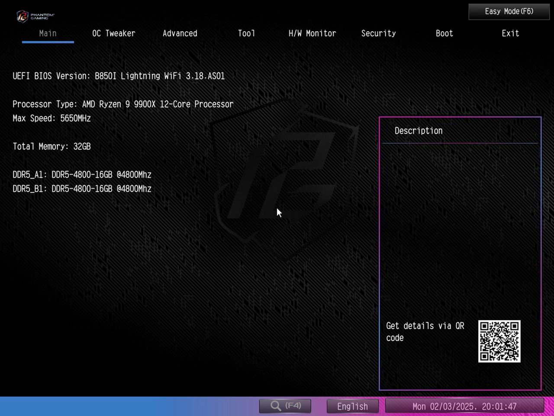Viewport: 554px width, 416px height.
Task: Click the 'Get details via QR code' text
Action: [425, 332]
